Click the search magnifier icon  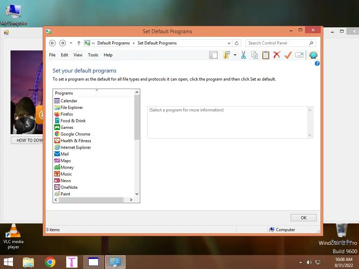coord(311,43)
